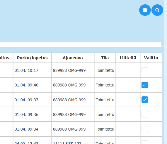
Task: Click the blue magnifying glass search button
Action: [x=157, y=10]
